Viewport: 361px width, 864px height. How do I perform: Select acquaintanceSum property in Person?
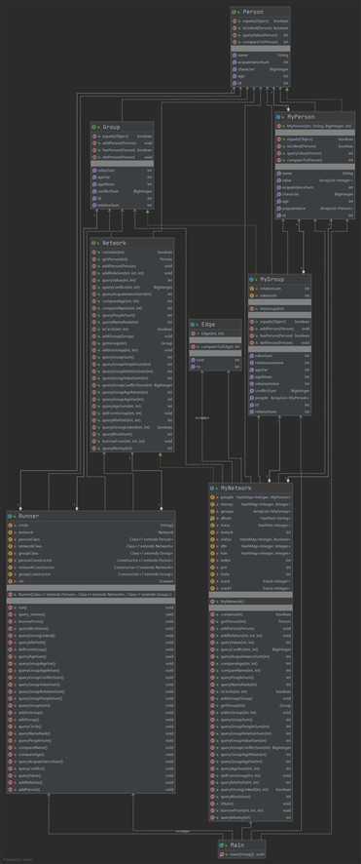pos(261,62)
